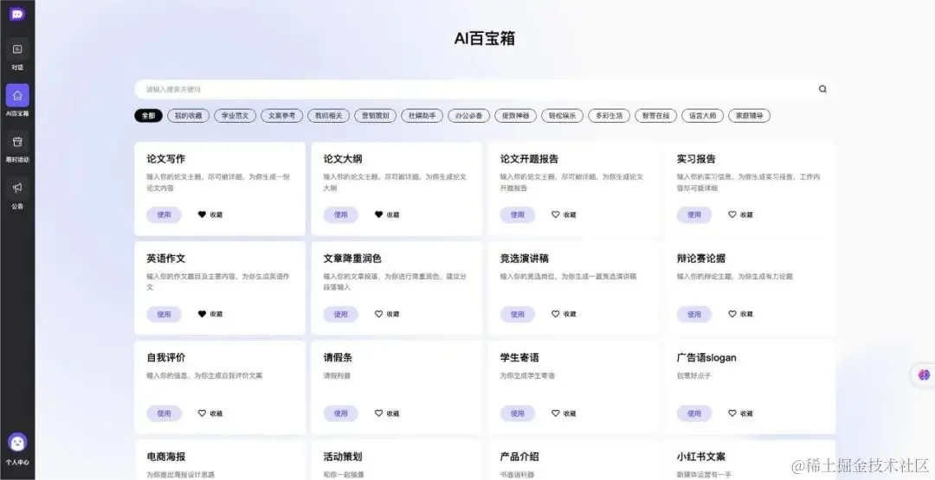Click the 竞选演讲稿 card title
This screenshot has width=935, height=480.
pyautogui.click(x=525, y=259)
